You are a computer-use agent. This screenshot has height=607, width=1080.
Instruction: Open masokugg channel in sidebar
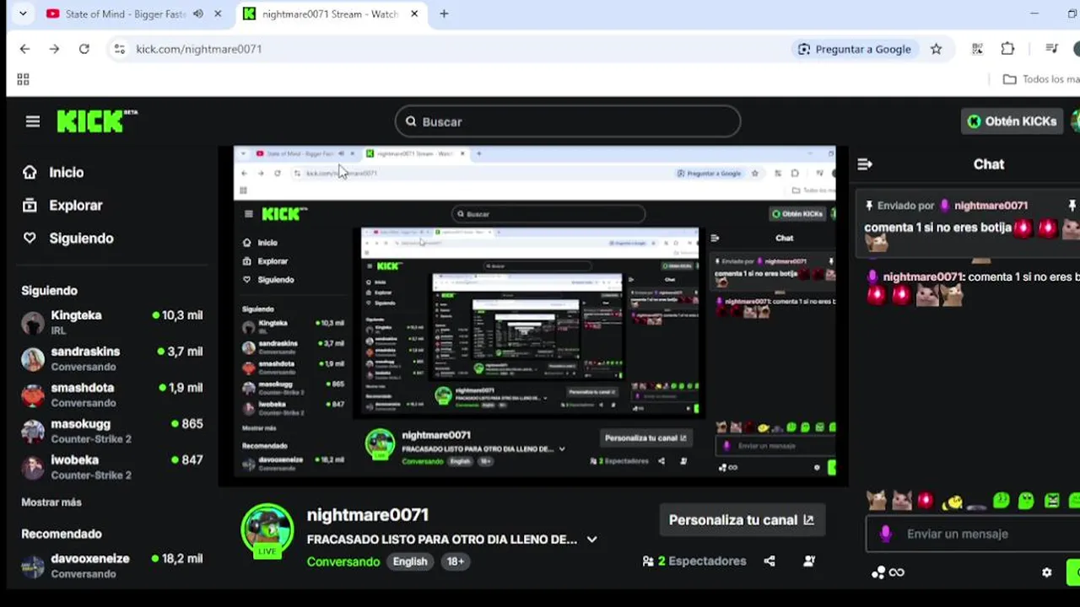(112, 431)
